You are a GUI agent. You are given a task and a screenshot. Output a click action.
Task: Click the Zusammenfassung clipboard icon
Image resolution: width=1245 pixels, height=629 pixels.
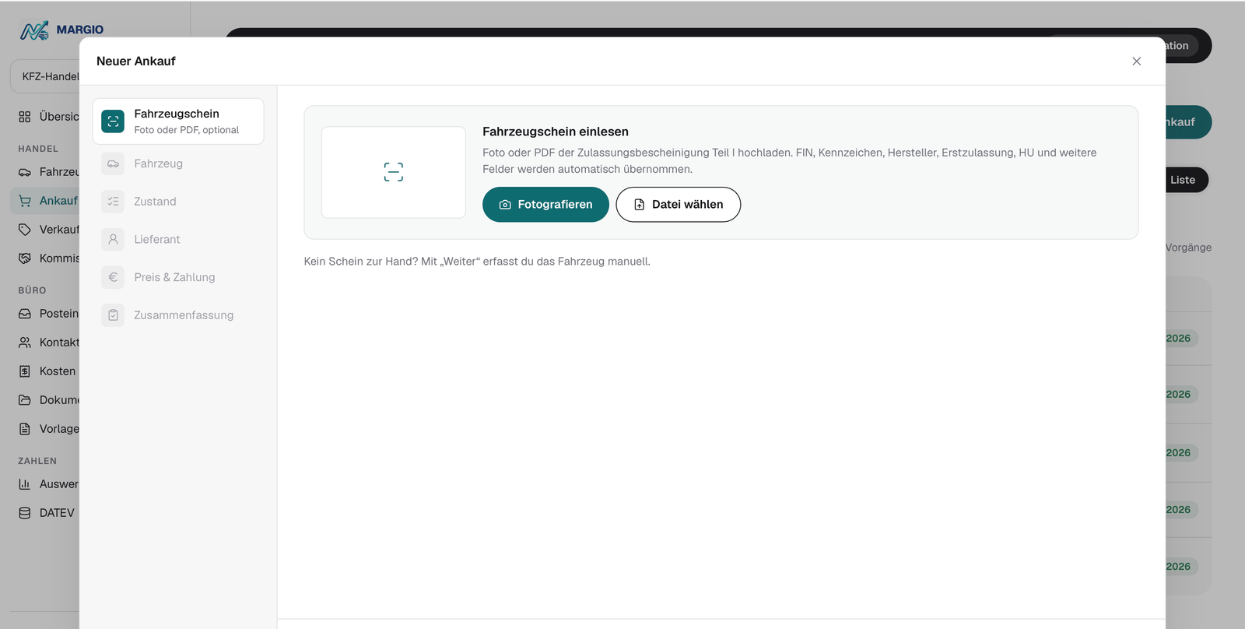(x=113, y=315)
